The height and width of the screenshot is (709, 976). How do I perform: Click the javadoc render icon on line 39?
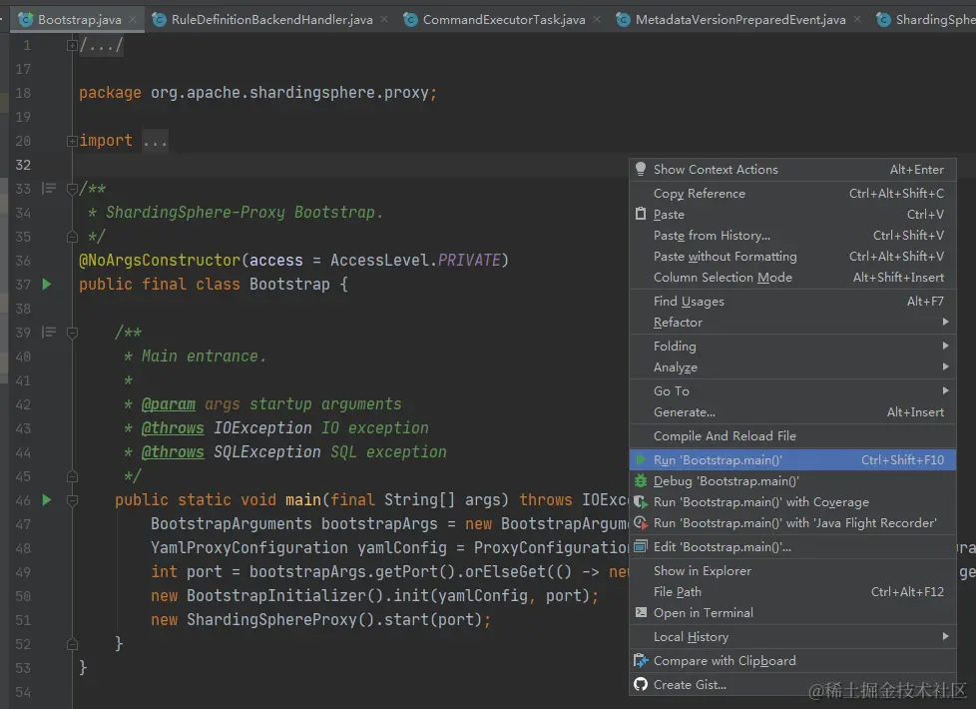click(x=49, y=333)
